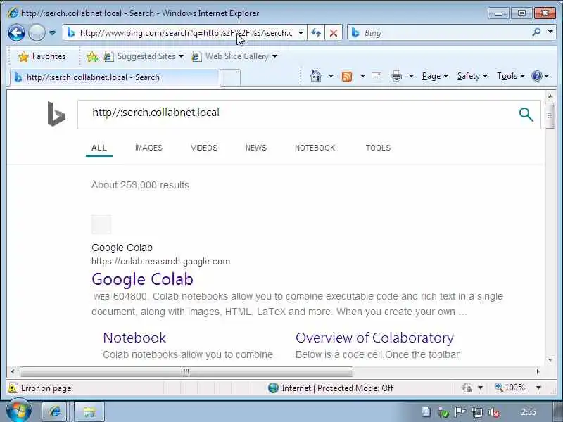Image resolution: width=563 pixels, height=422 pixels.
Task: Click the toolbar search magnifier icon
Action: [536, 32]
